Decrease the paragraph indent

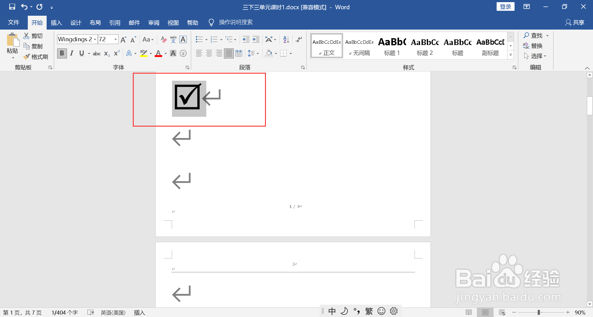coord(246,39)
